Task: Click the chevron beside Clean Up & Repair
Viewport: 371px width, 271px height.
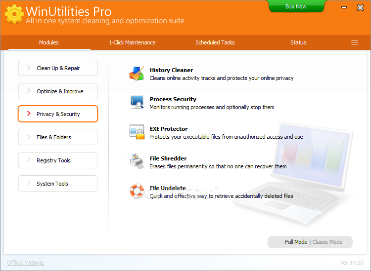Action: click(29, 68)
